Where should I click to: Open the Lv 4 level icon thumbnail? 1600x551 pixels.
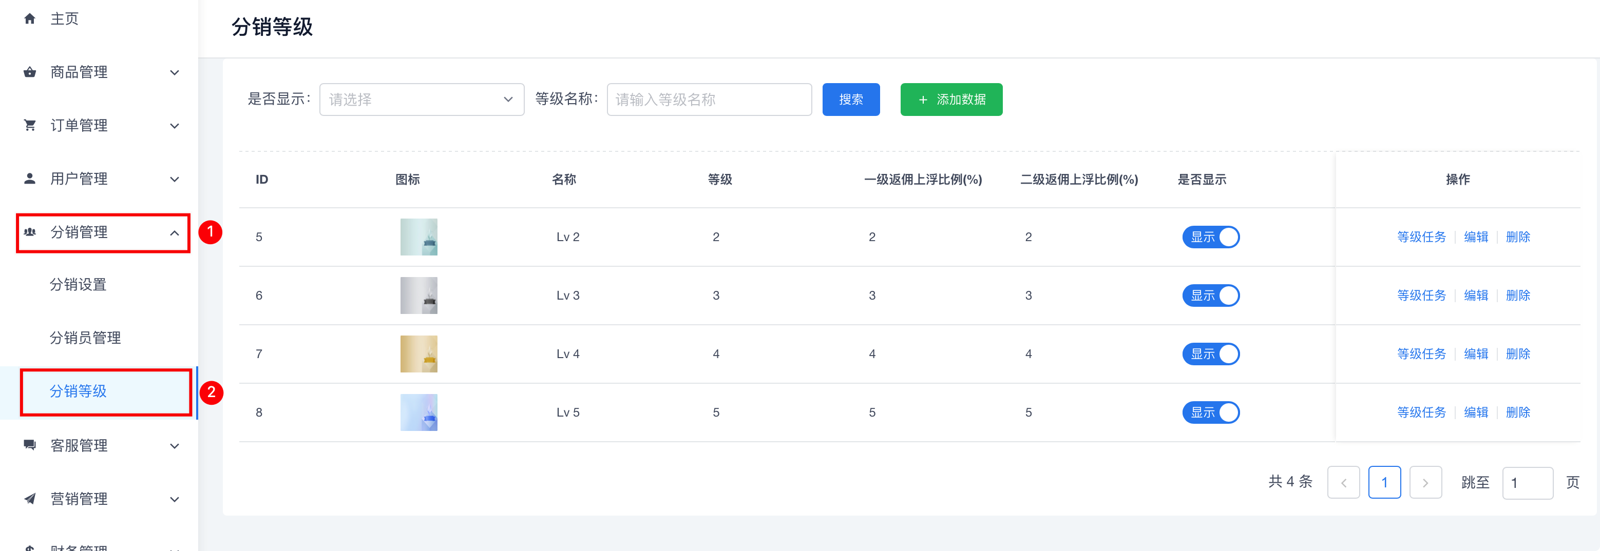(418, 353)
